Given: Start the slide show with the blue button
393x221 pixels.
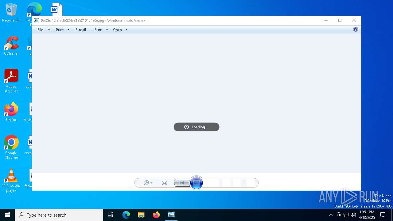Looking at the screenshot, I should 196,183.
